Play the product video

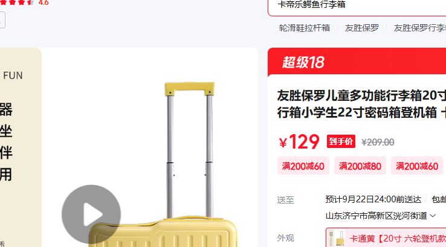(91, 214)
